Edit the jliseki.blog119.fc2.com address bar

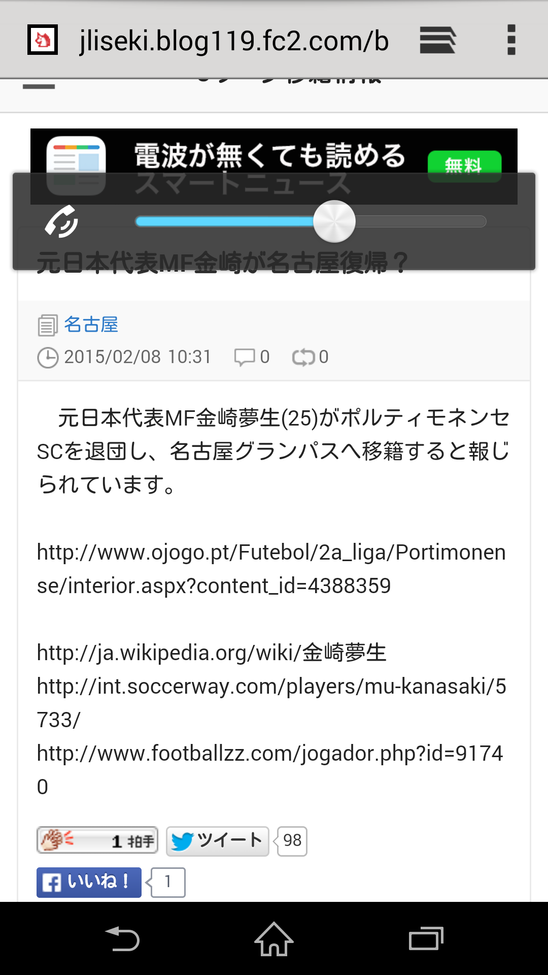coord(234,41)
